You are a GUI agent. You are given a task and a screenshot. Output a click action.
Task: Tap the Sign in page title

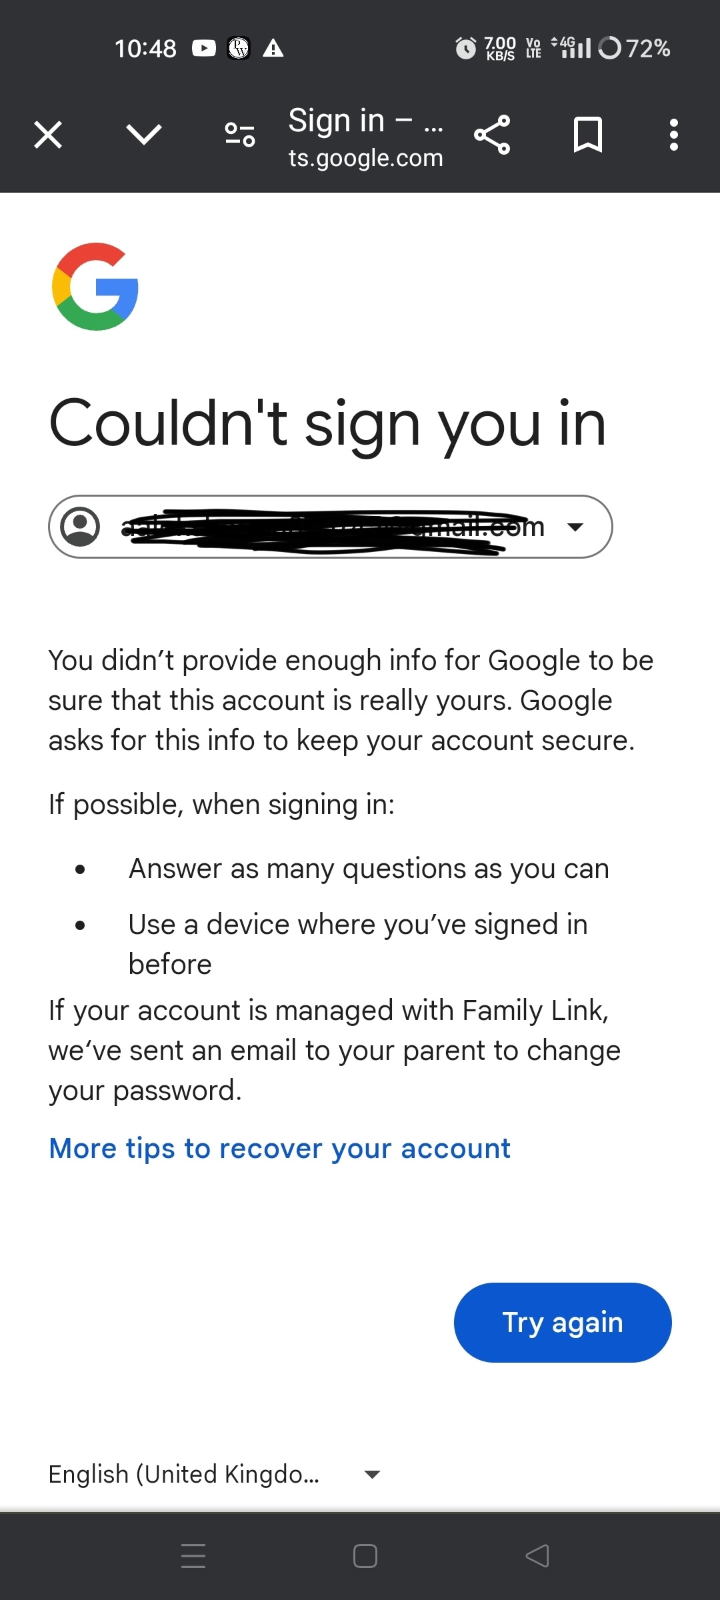pyautogui.click(x=364, y=121)
